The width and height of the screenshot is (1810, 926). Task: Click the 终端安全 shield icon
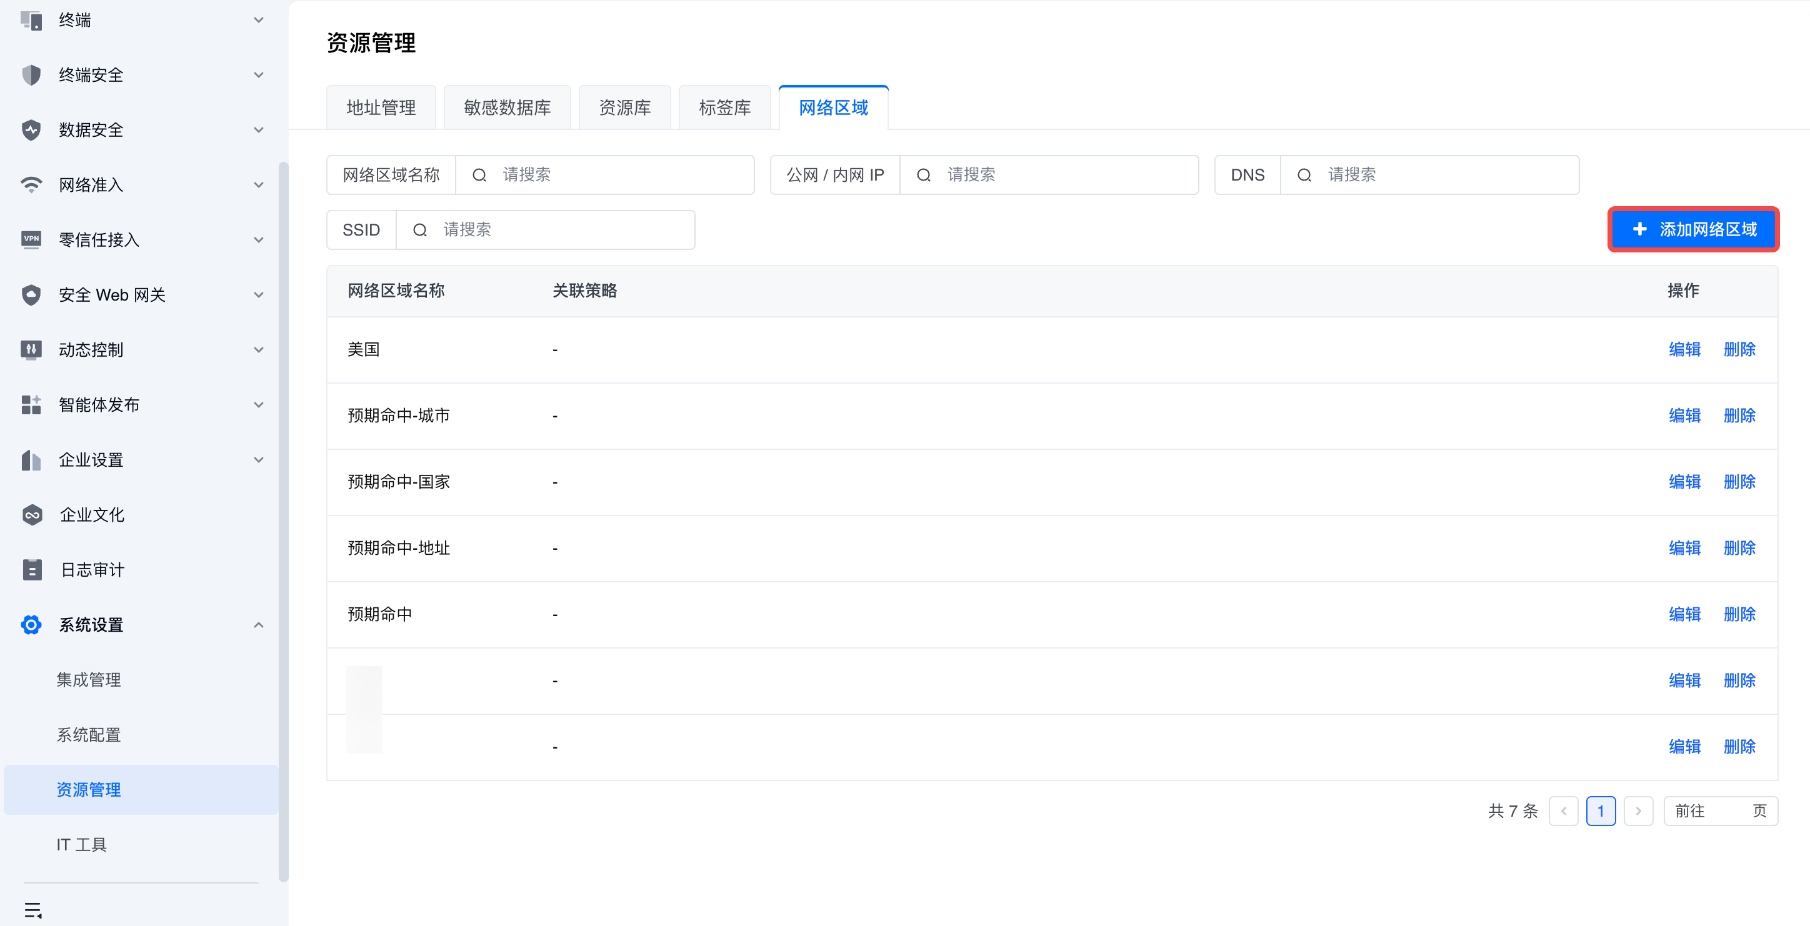click(31, 75)
